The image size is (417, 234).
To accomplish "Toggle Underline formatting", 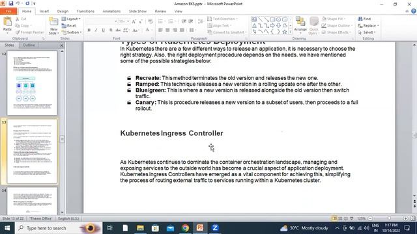I will 103,30.
